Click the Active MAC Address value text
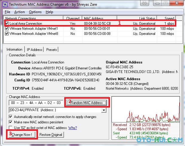 click(x=127, y=84)
